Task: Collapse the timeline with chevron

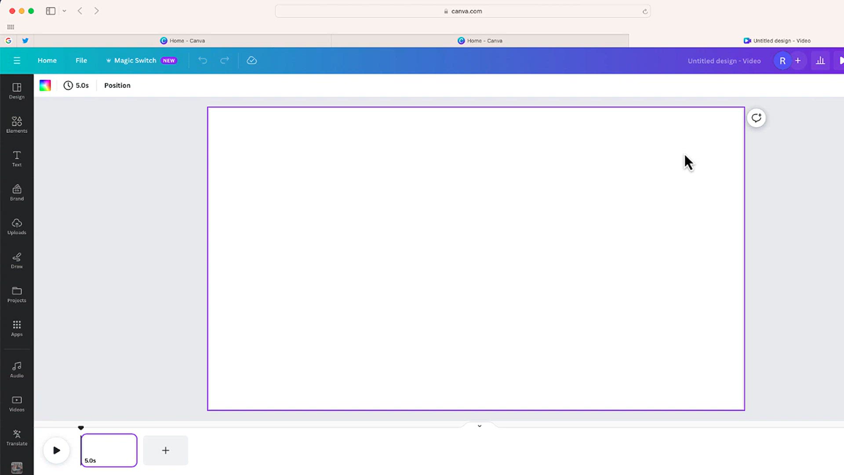Action: click(480, 426)
